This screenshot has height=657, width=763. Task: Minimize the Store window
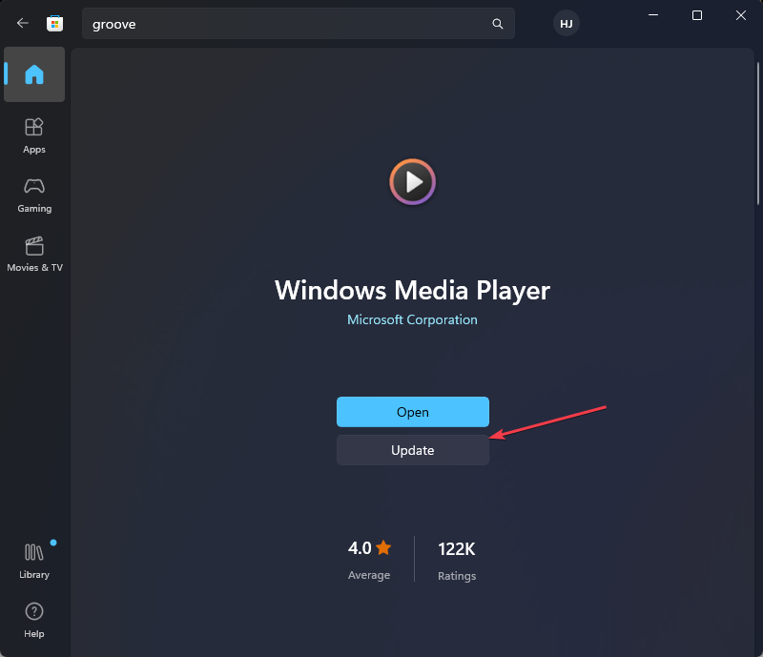click(653, 15)
